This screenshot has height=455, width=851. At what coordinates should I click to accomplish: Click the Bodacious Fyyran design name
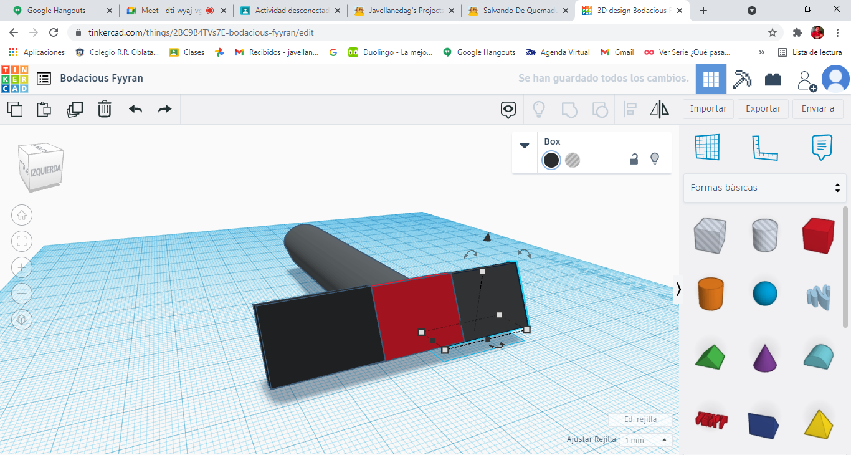102,78
